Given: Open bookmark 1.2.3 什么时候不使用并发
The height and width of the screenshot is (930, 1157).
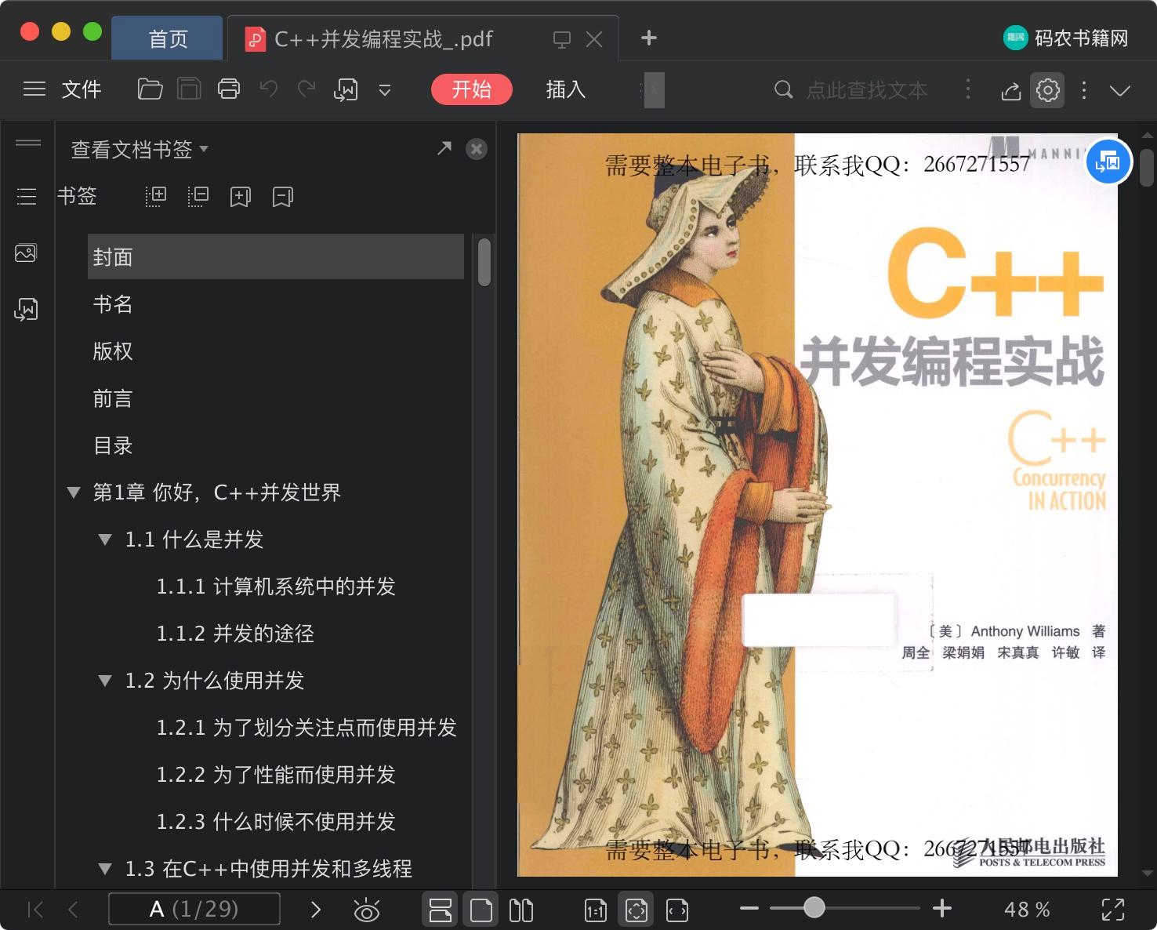Looking at the screenshot, I should pyautogui.click(x=276, y=822).
